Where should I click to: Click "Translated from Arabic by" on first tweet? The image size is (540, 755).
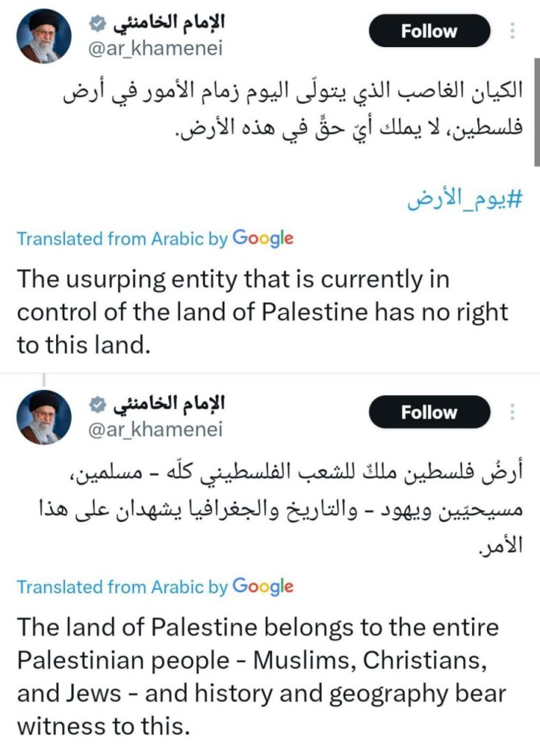click(122, 239)
